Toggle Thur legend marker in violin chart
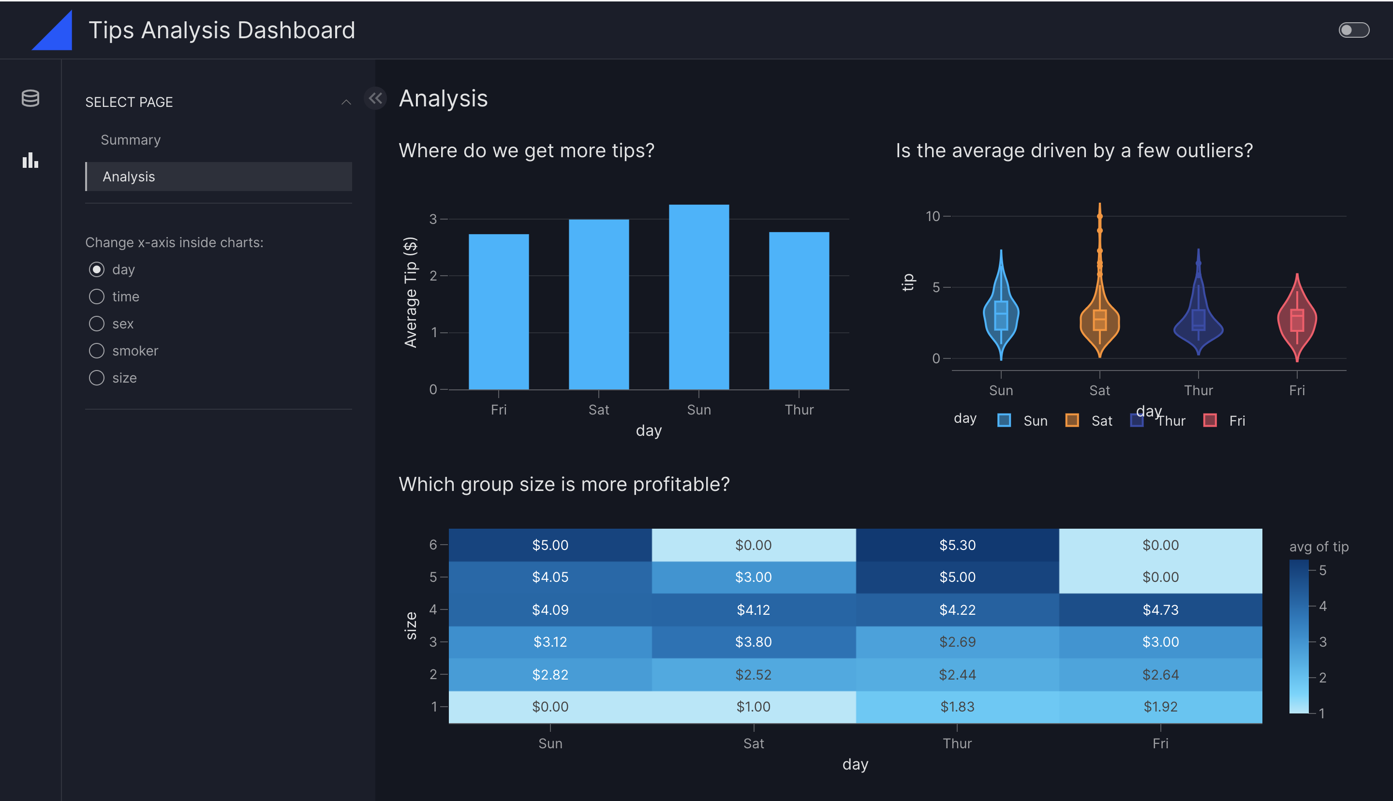The width and height of the screenshot is (1393, 801). pyautogui.click(x=1137, y=421)
